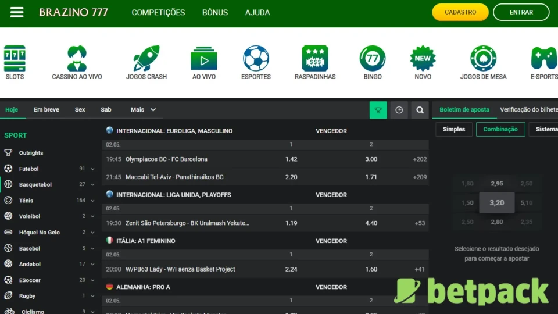Open the Raspadinhas scratch card icon
This screenshot has height=314, width=558.
tap(315, 59)
